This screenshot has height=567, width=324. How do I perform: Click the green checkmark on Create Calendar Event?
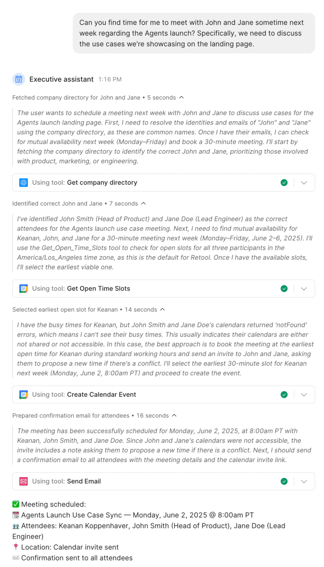284,395
